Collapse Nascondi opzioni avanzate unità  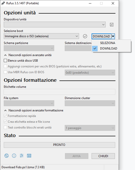pyautogui.click(x=28, y=55)
